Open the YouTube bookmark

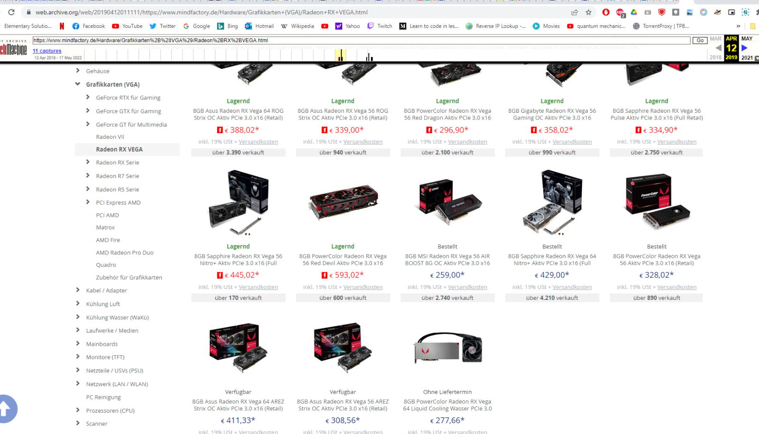127,26
